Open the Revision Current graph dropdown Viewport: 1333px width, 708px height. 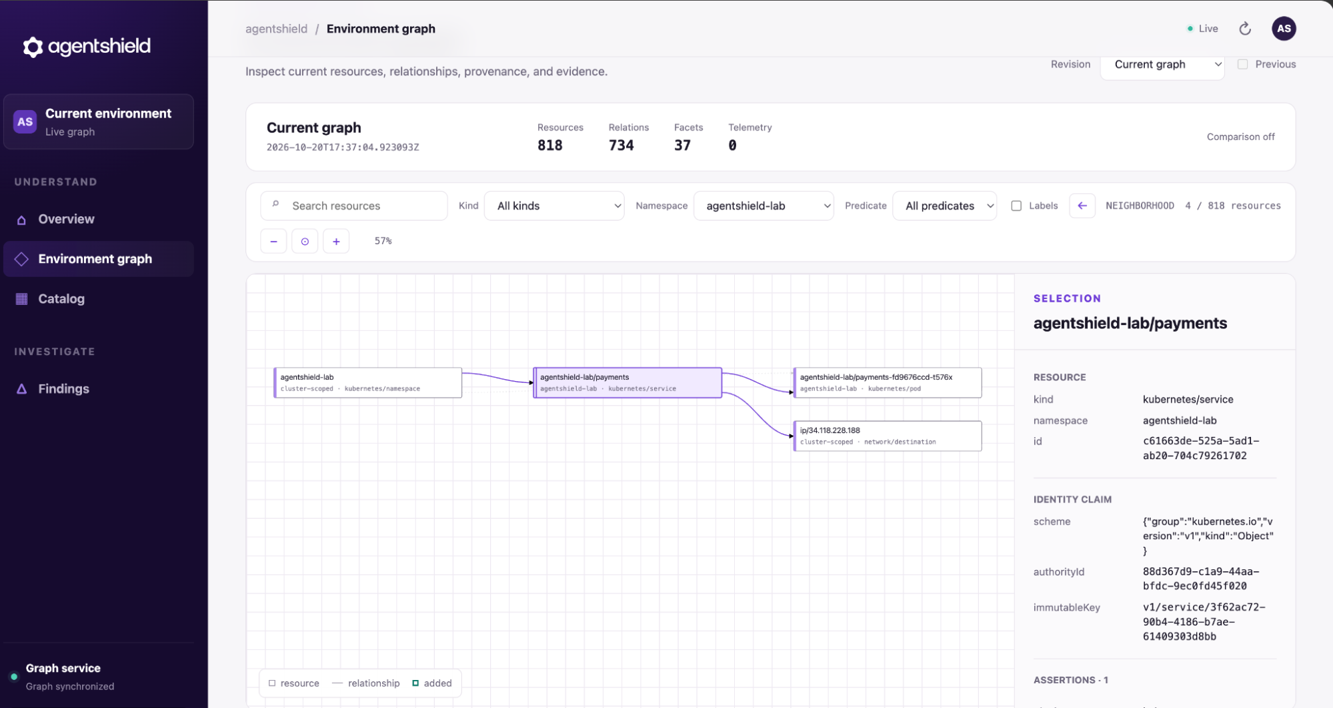point(1162,65)
